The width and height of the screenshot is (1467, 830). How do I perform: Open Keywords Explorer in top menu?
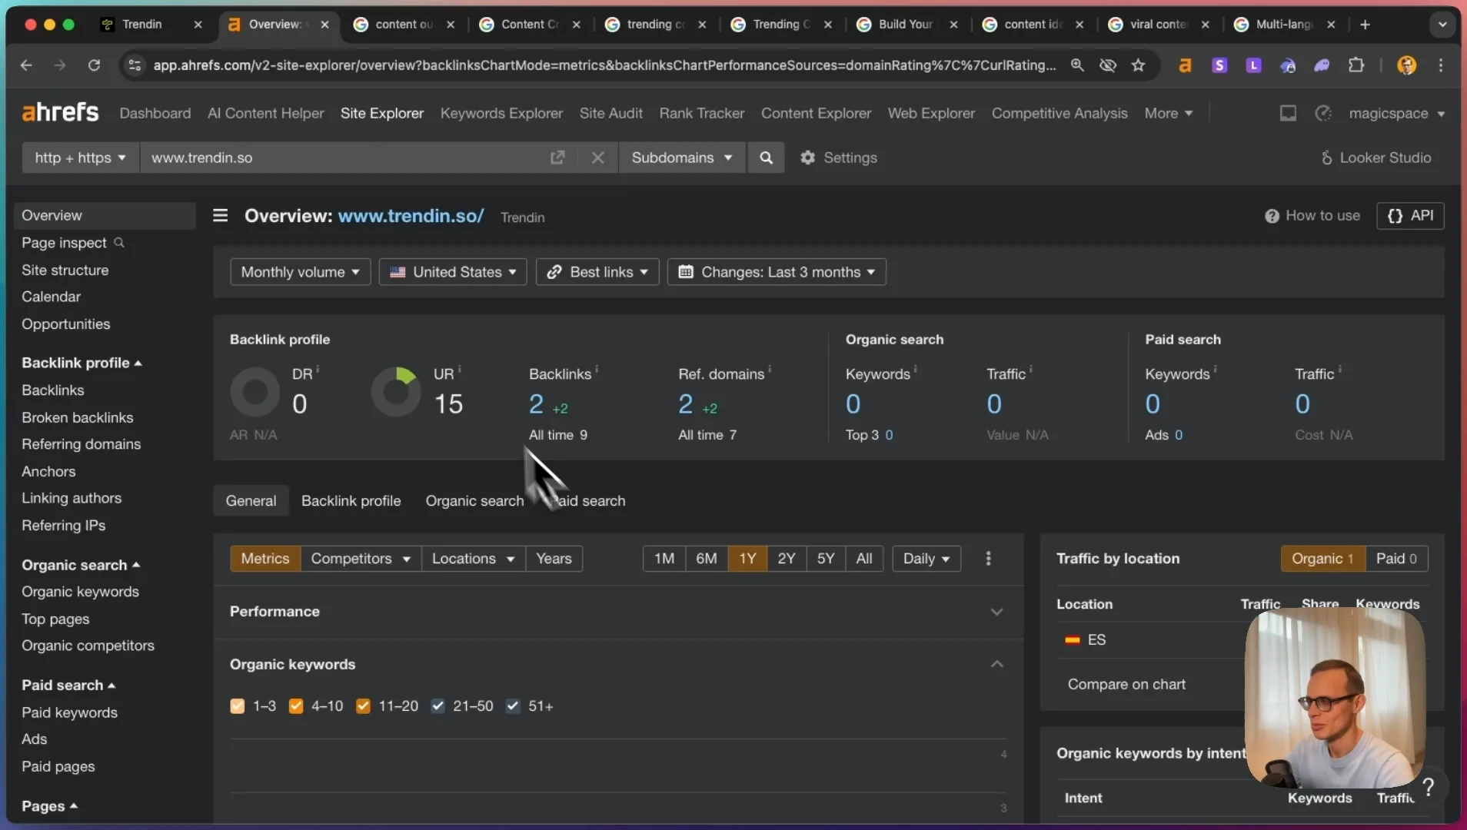point(501,113)
